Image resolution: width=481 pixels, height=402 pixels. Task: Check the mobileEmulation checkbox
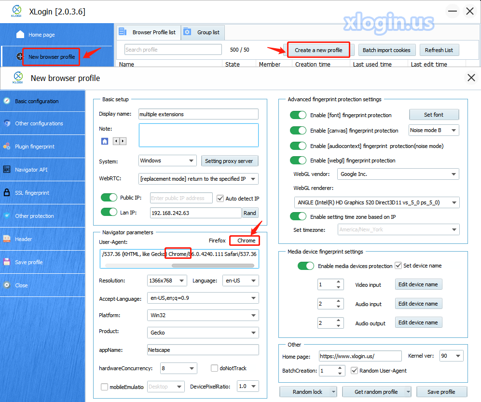point(104,387)
